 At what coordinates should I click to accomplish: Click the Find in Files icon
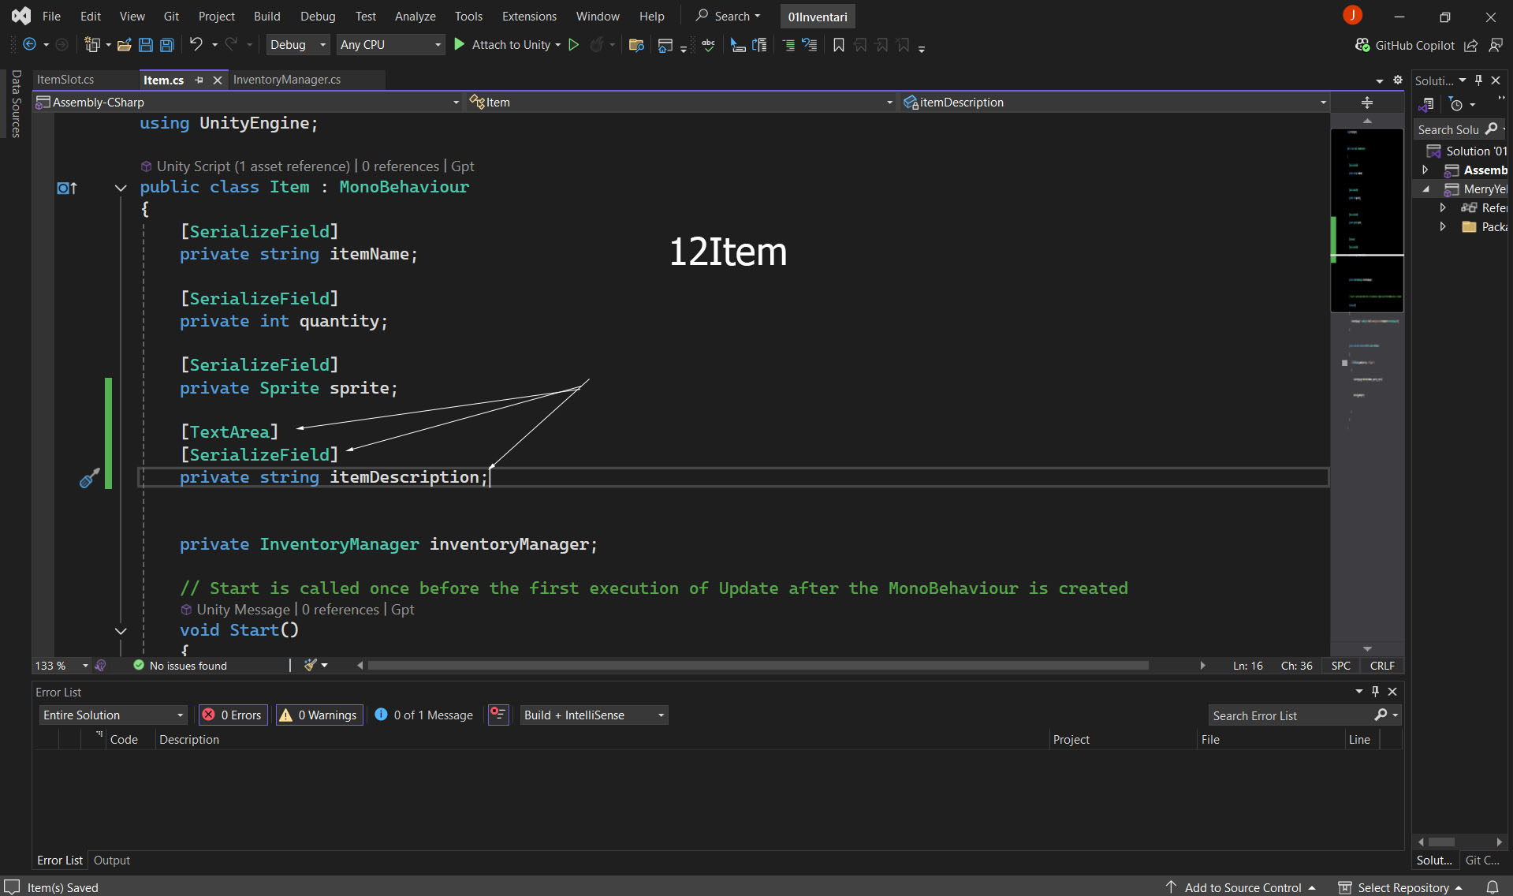tap(636, 45)
